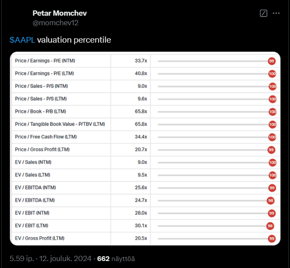Click the 99 badge on Price / Gross Profit
The height and width of the screenshot is (268, 290).
(x=271, y=150)
